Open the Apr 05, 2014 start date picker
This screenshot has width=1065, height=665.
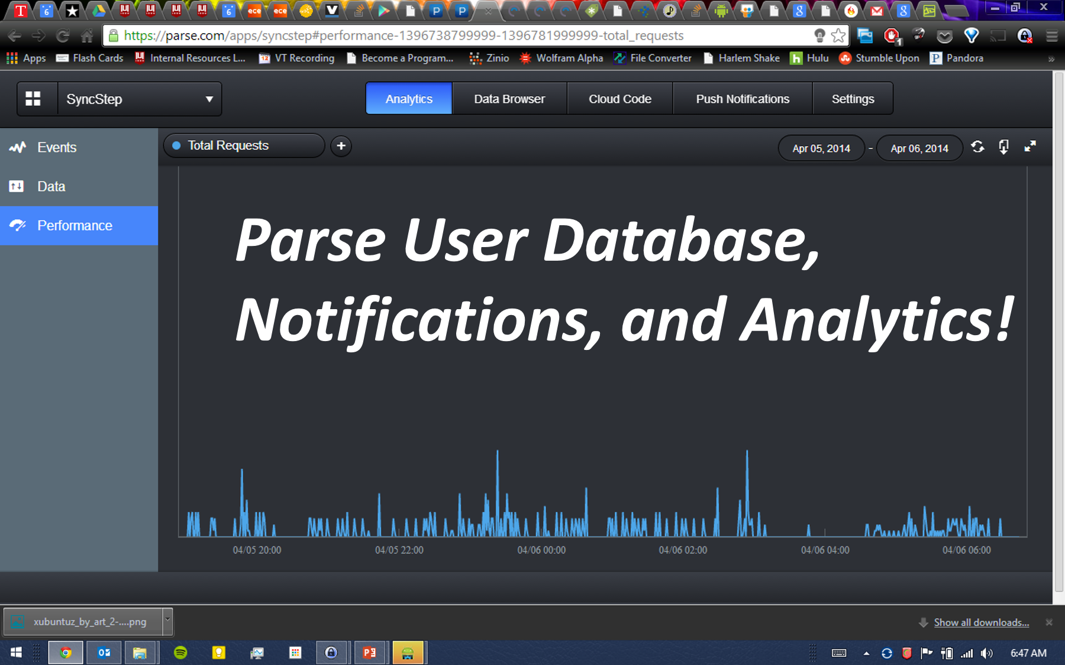[821, 148]
